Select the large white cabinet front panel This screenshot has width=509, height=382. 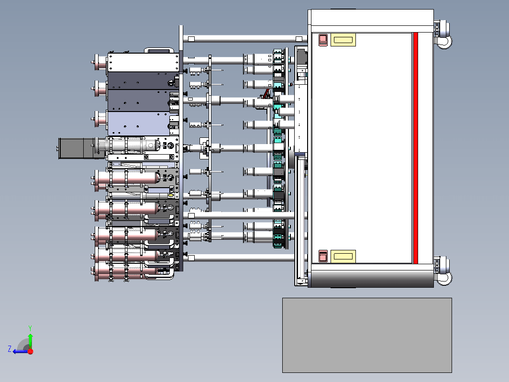[362, 148]
